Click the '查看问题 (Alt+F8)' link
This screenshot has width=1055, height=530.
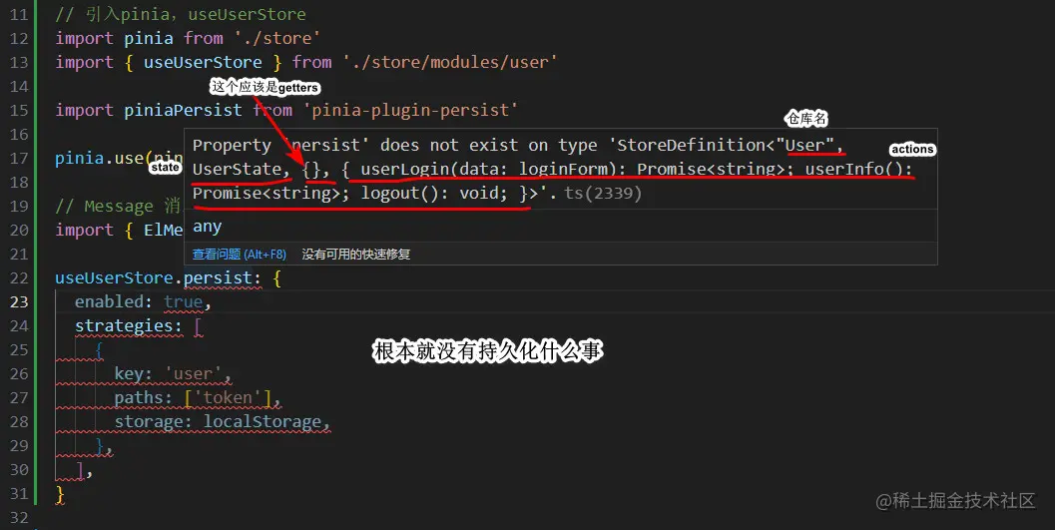coord(239,255)
